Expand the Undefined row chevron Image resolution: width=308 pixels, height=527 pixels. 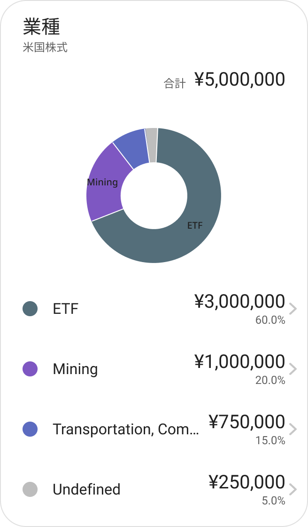click(x=293, y=489)
